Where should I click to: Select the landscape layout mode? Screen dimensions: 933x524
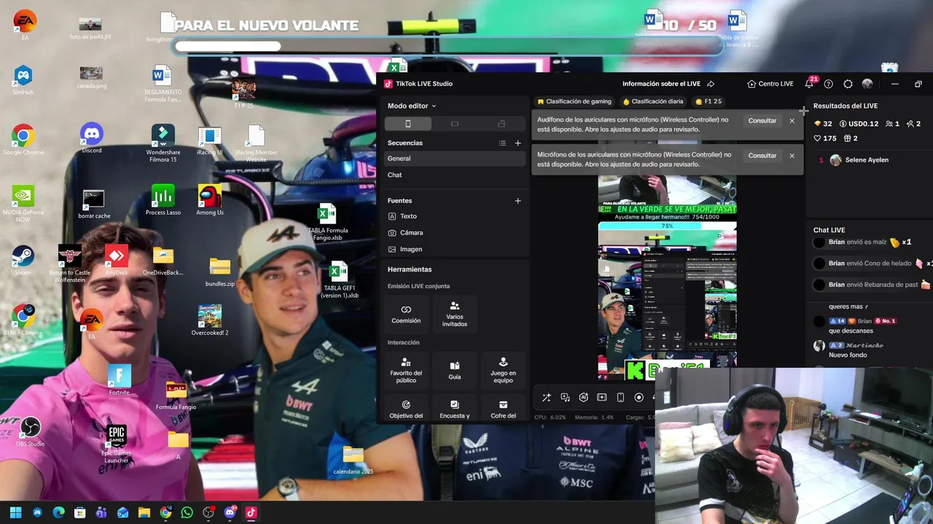[x=455, y=124]
